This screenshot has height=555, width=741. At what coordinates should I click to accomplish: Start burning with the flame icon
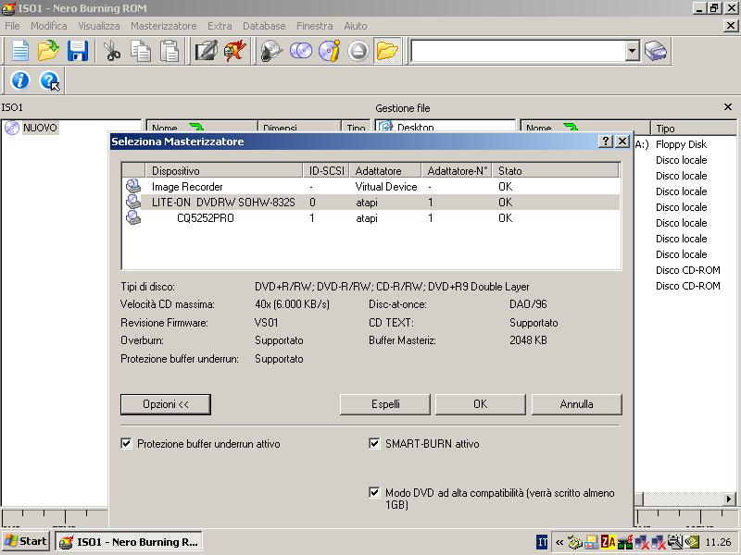click(x=235, y=51)
